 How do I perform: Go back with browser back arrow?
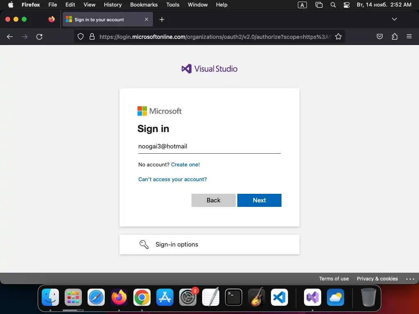tap(10, 36)
